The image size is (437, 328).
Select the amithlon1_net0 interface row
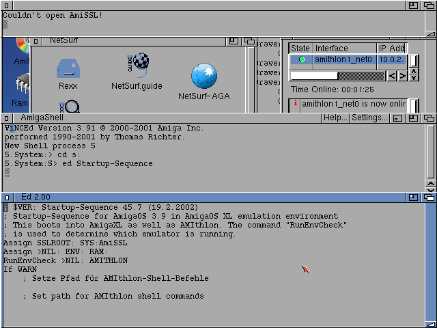tap(348, 59)
